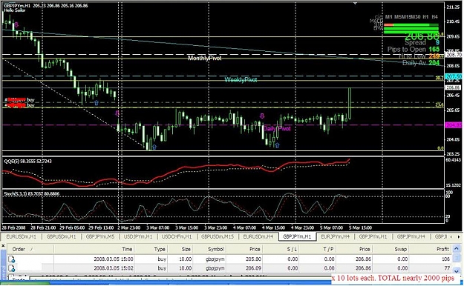Viewport: 464px width, 286px height.
Task: Click the WeeklyPivot label on the chart
Action: click(x=241, y=80)
